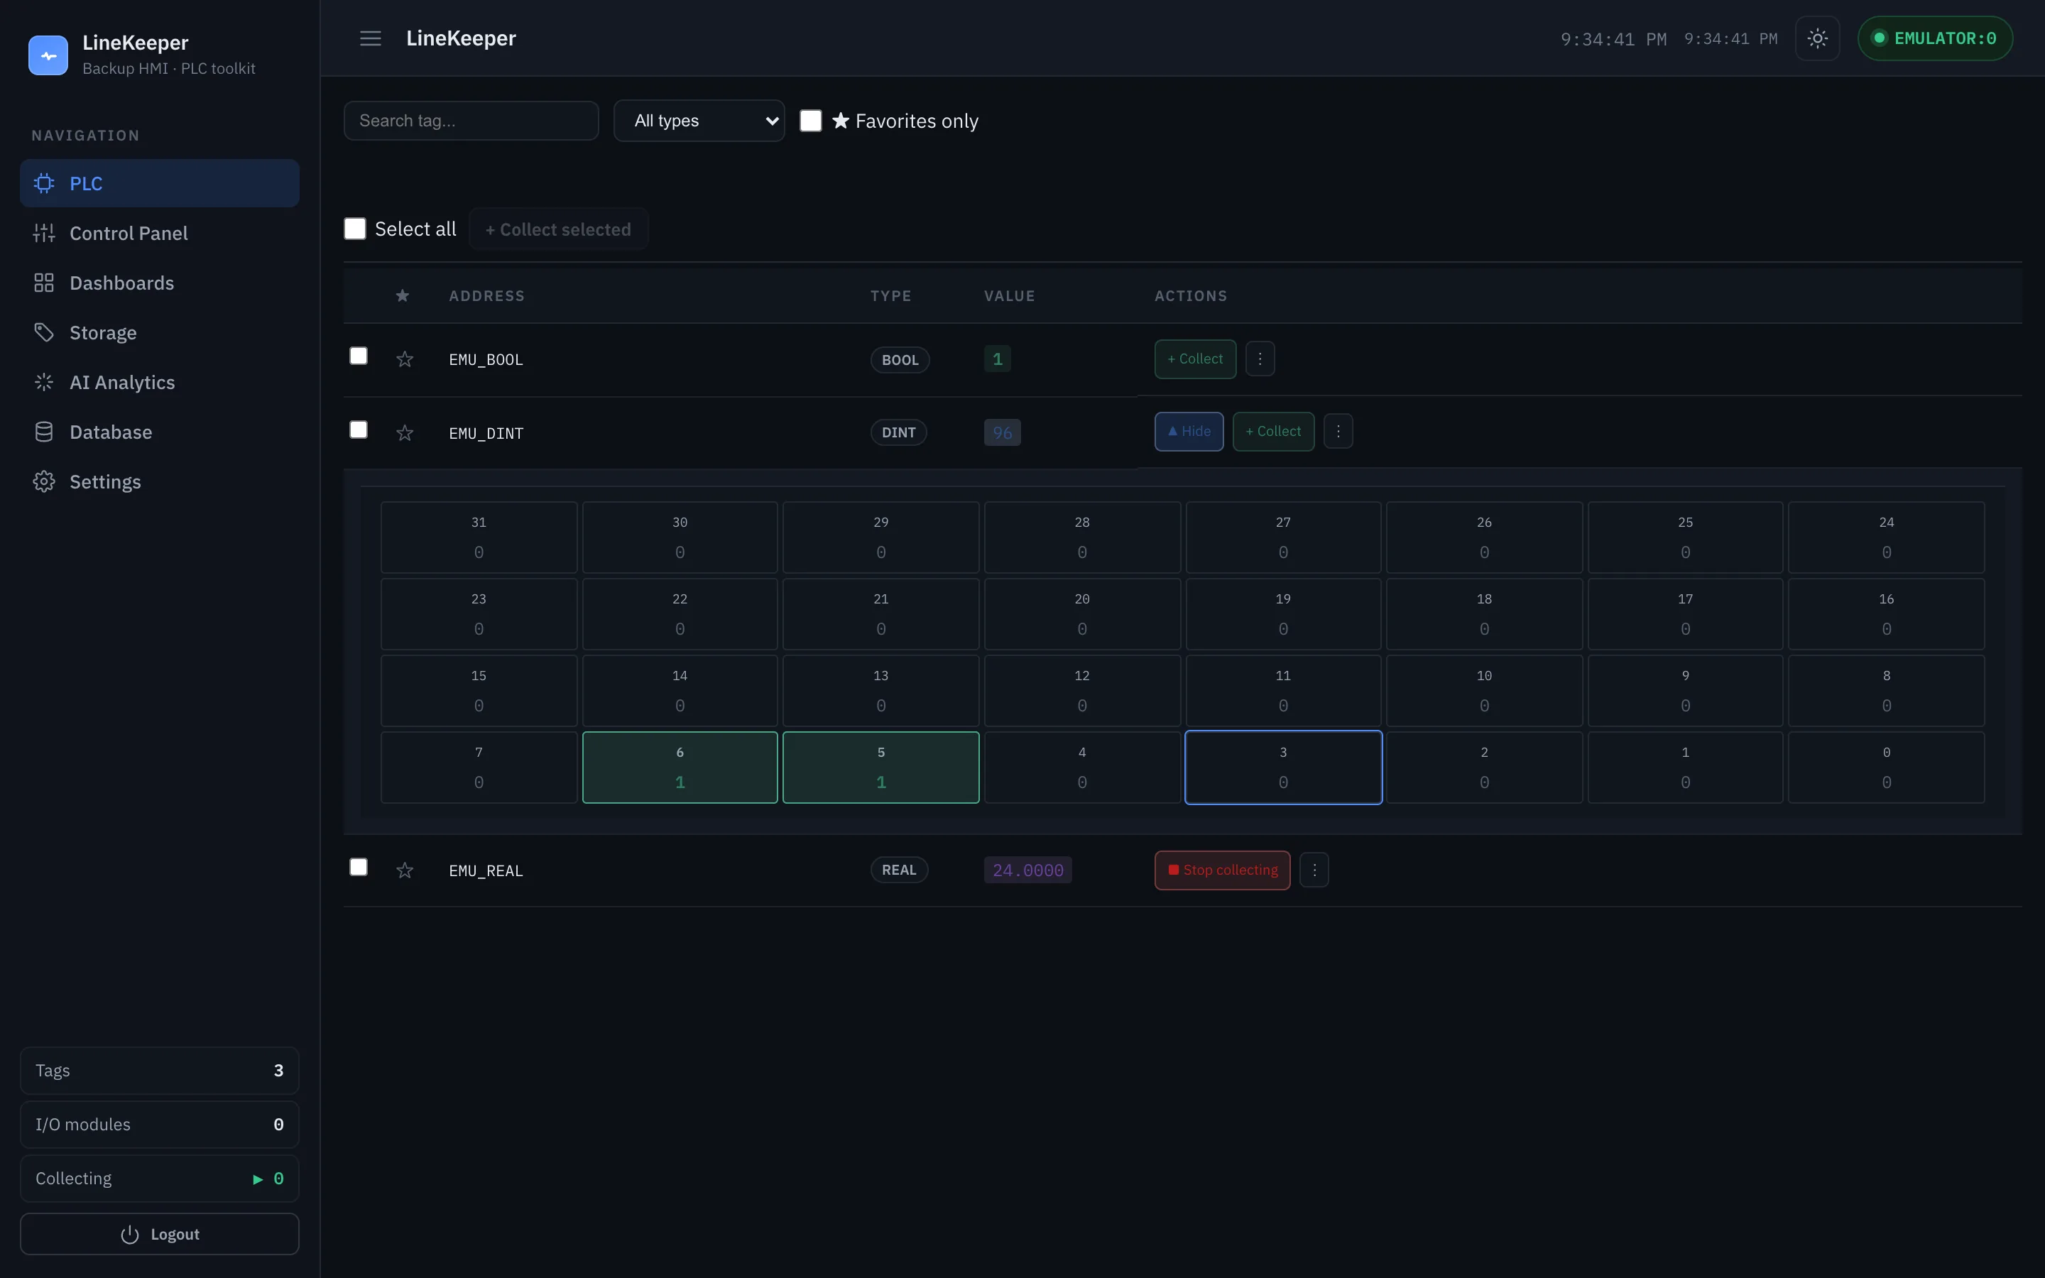Screen dimensions: 2045x1278
Task: Open more options for EMU_BOOL row
Action: pos(1259,359)
